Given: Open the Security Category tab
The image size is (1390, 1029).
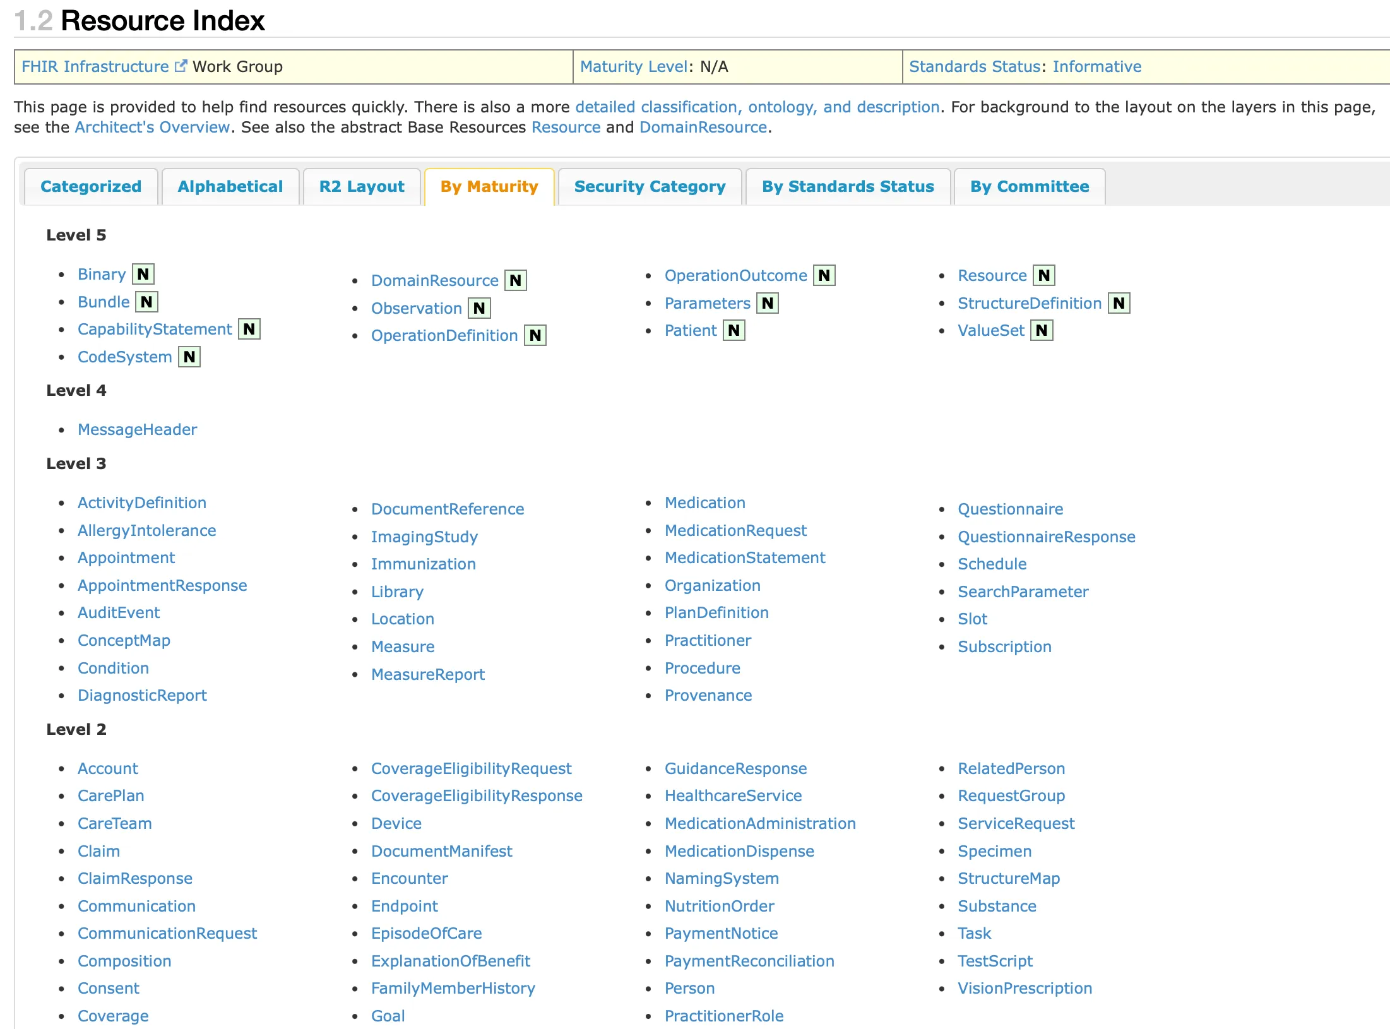Looking at the screenshot, I should [650, 186].
